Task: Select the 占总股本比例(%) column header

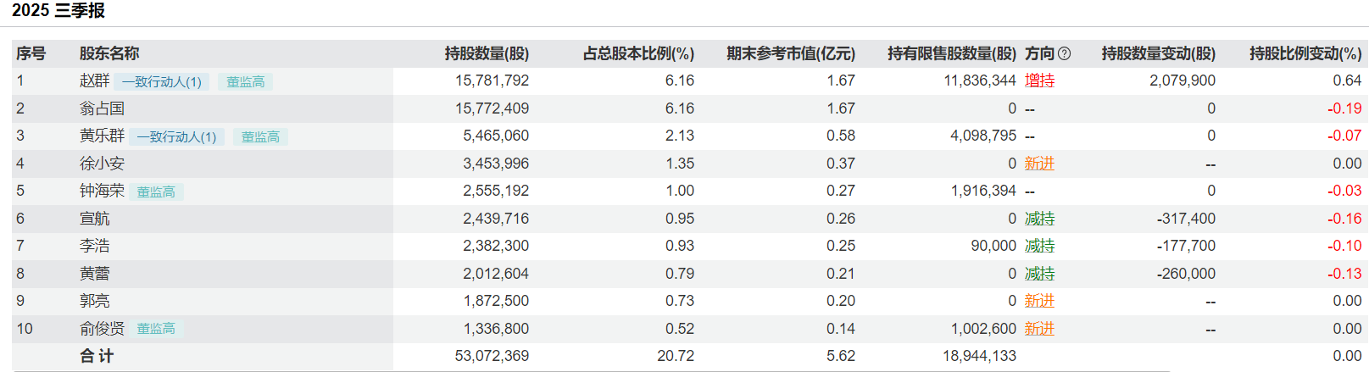Action: (638, 53)
